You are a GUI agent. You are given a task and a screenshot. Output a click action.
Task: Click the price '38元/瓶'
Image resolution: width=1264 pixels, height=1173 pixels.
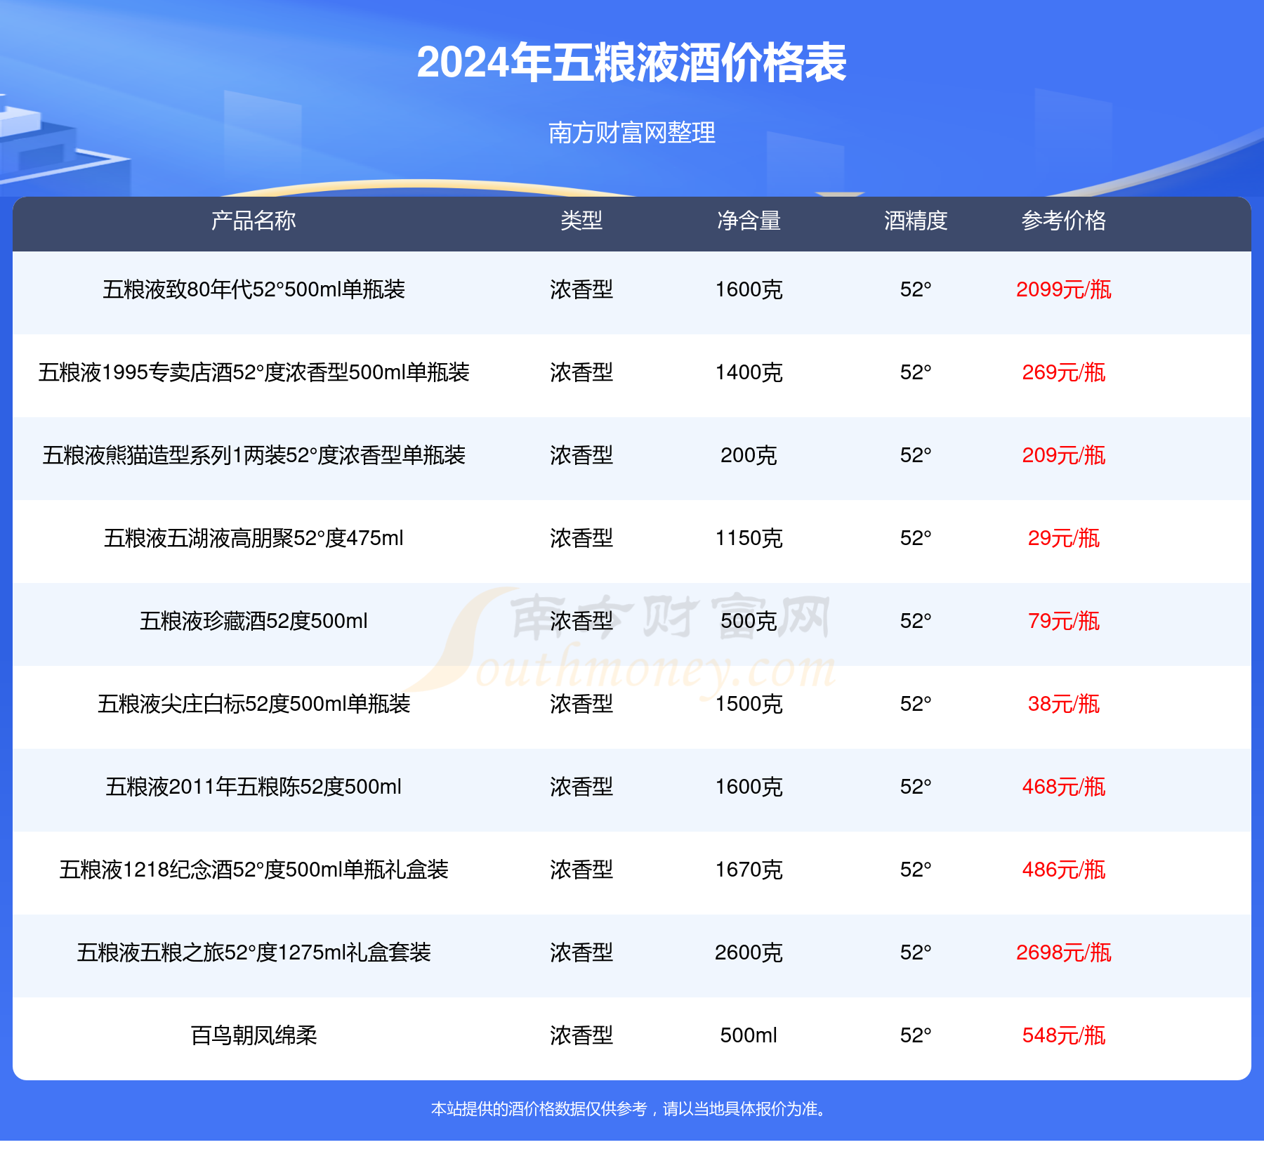pos(1063,704)
